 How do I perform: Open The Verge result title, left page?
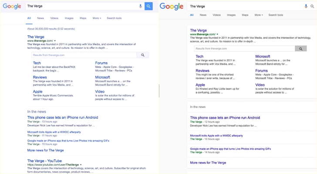tap(36, 37)
